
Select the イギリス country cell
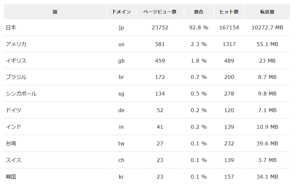click(x=16, y=61)
